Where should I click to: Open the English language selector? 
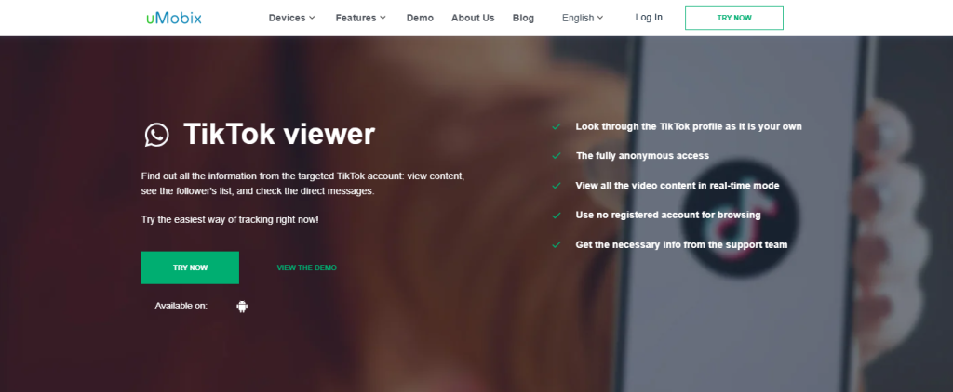click(583, 18)
